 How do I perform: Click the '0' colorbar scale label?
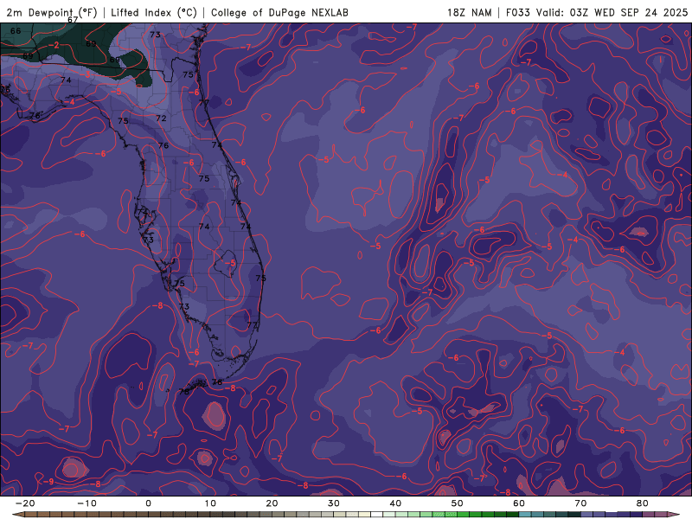coord(148,503)
